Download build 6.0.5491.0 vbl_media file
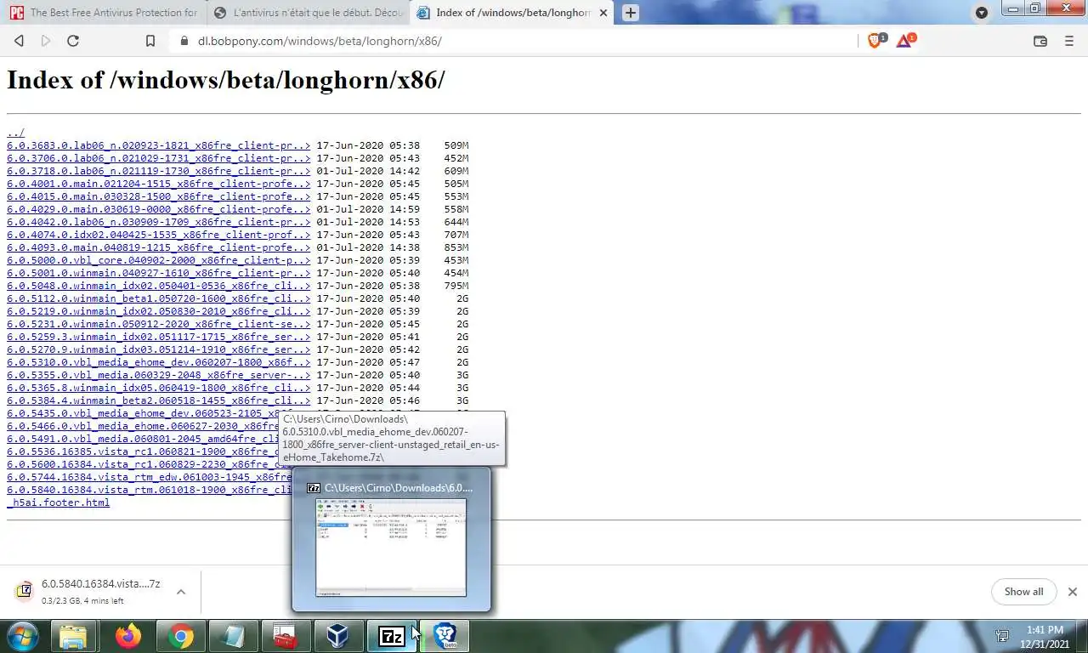Image resolution: width=1088 pixels, height=653 pixels. 143,439
